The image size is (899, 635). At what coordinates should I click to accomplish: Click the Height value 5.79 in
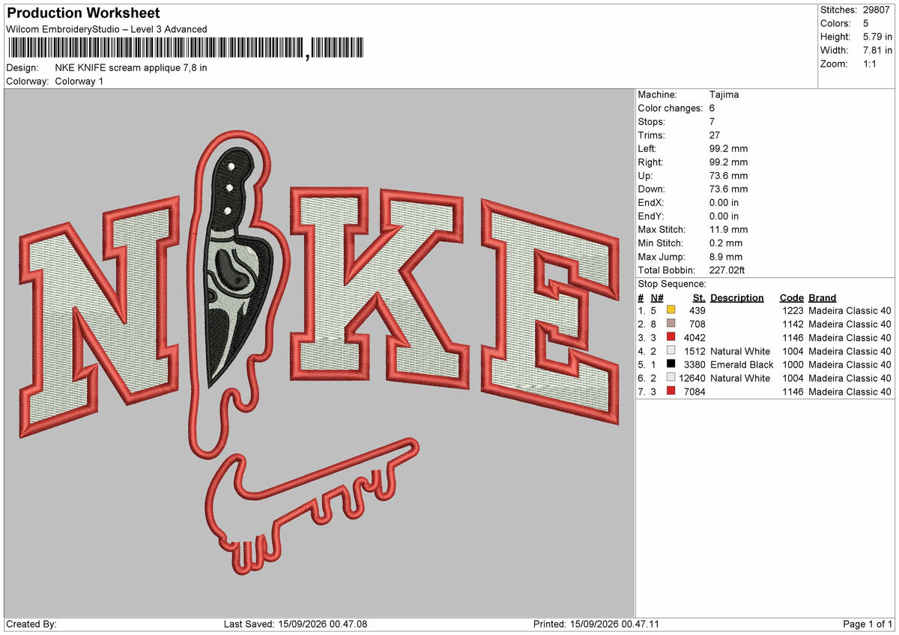click(x=877, y=37)
